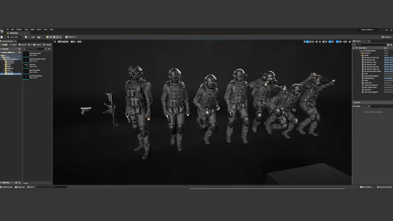Open the cinematics clapperboard menu
This screenshot has width=393, height=221.
click(39, 37)
